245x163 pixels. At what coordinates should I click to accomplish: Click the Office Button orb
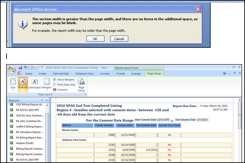tap(12, 70)
